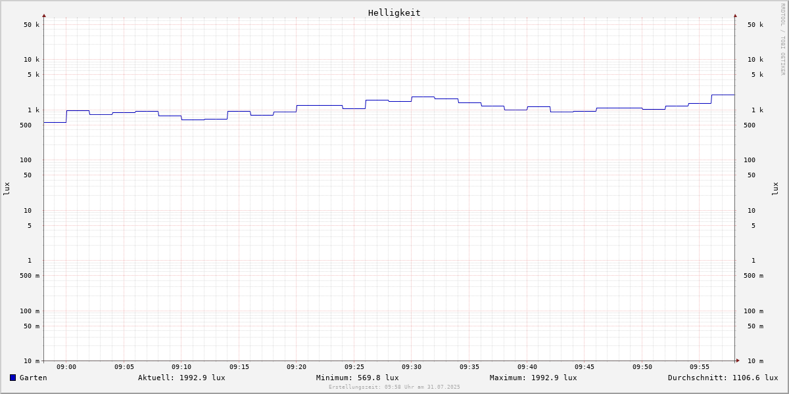Click the Minimum: 569.8 lux value
Screen dimensions: 789x394
click(357, 378)
